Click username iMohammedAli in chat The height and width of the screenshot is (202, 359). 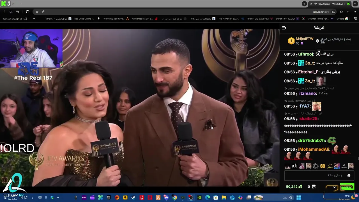(314, 150)
